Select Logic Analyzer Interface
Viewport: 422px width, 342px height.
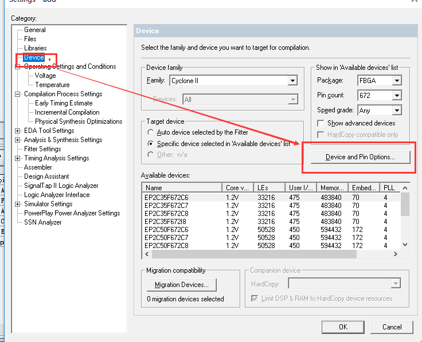click(x=57, y=195)
